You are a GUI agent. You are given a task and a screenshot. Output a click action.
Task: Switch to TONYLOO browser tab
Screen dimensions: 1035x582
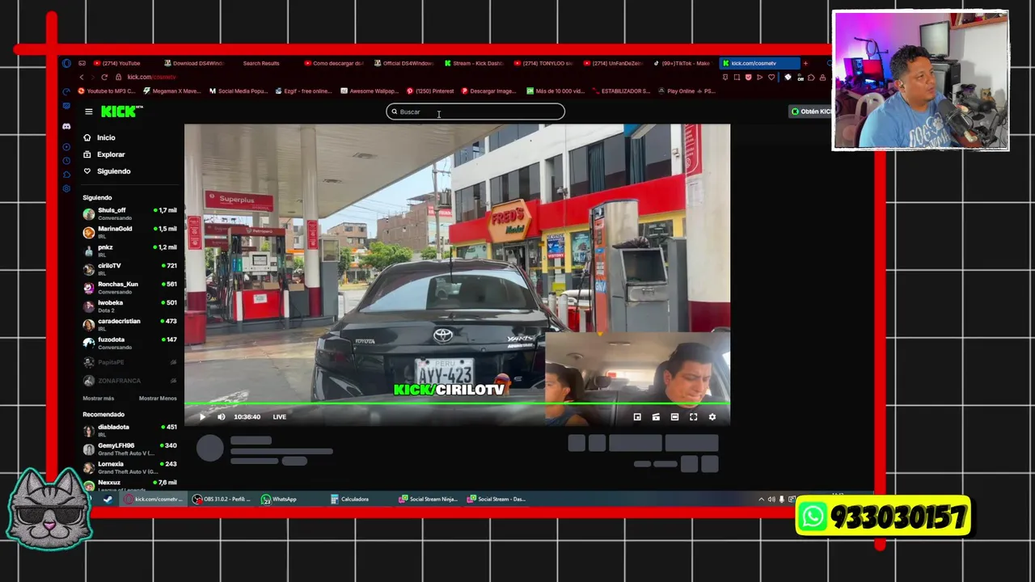click(x=543, y=63)
